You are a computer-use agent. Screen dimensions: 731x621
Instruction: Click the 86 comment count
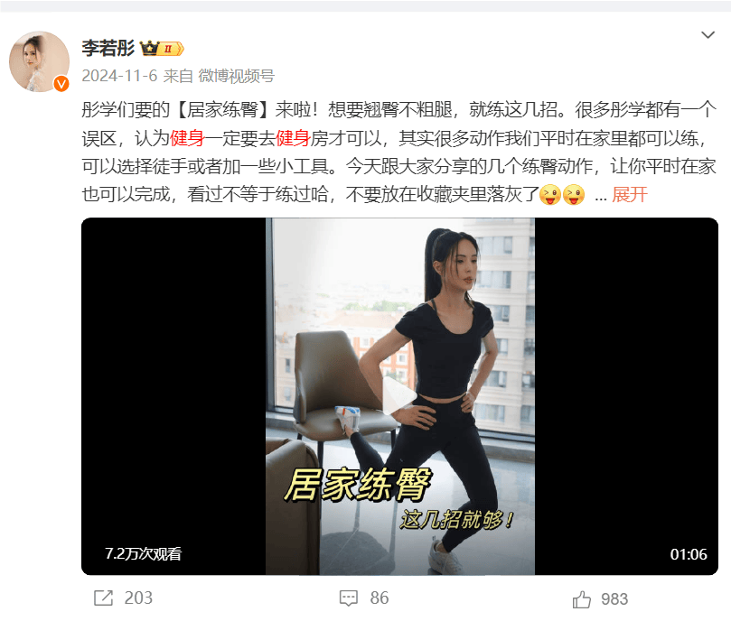(x=379, y=598)
